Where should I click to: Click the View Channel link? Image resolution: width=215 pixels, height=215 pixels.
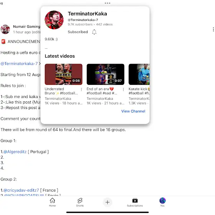tap(133, 111)
